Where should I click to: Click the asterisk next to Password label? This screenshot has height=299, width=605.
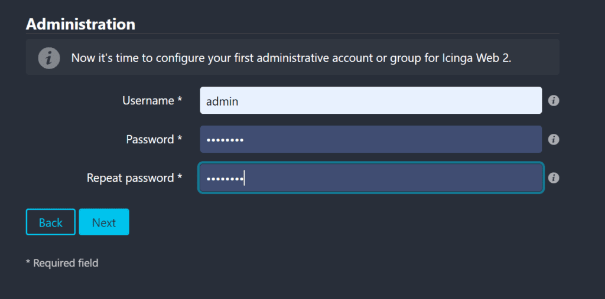coord(180,140)
